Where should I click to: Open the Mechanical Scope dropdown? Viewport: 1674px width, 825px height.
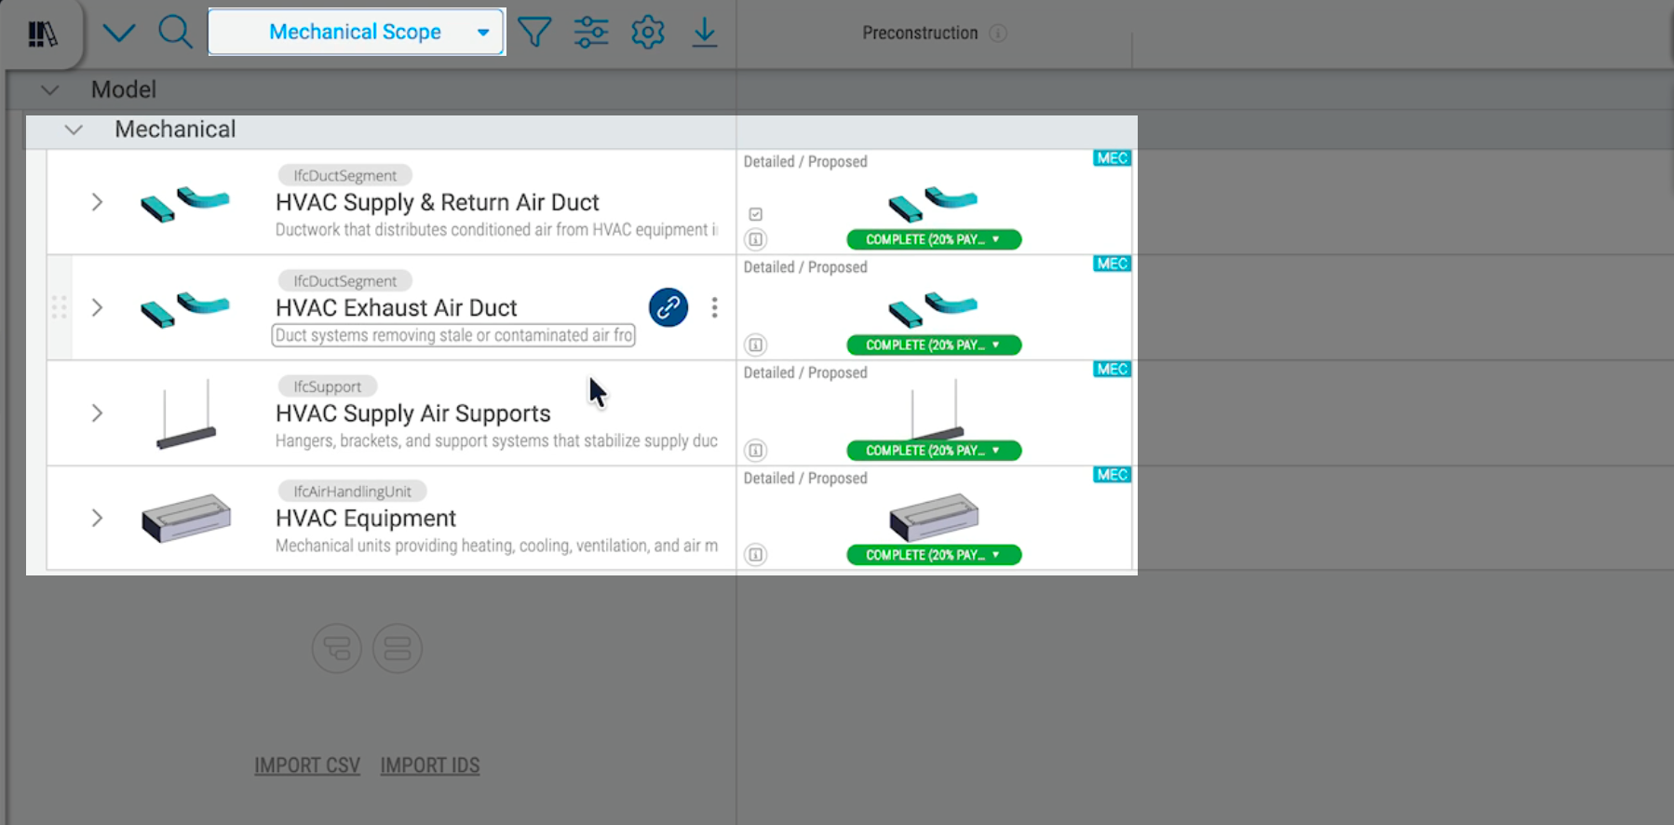357,32
